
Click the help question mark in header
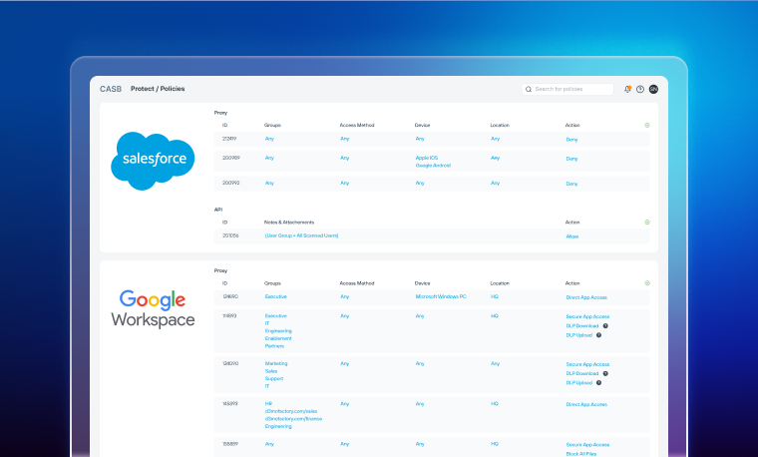coord(640,89)
